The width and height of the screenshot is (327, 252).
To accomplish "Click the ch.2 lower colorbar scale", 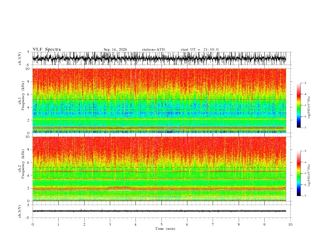I will pos(299,173).
